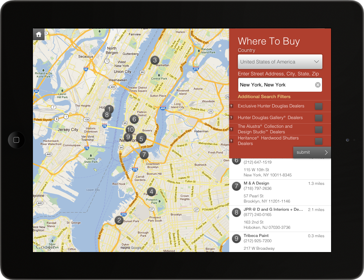Open the M & A Design dealer name

coord(256,183)
